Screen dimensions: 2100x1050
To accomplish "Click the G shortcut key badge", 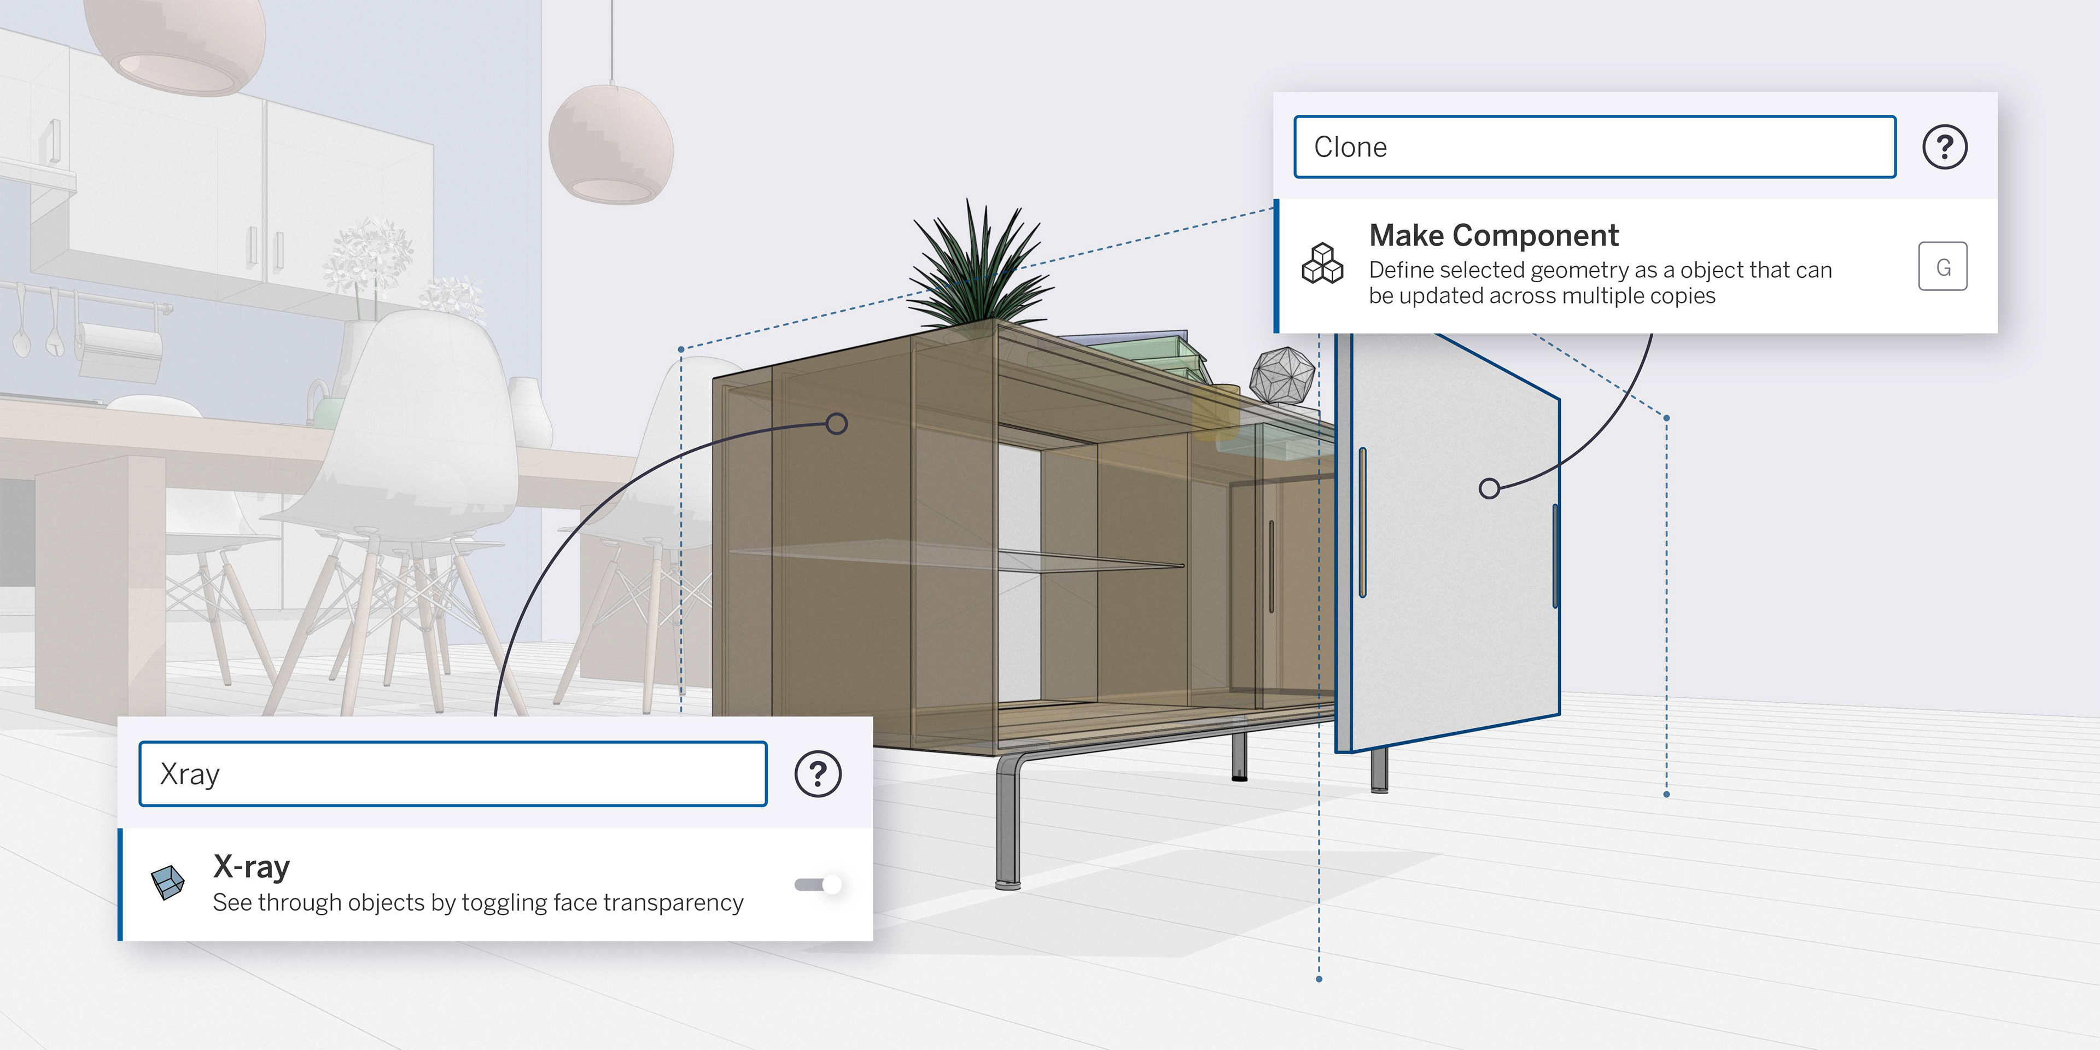I will pyautogui.click(x=1942, y=266).
